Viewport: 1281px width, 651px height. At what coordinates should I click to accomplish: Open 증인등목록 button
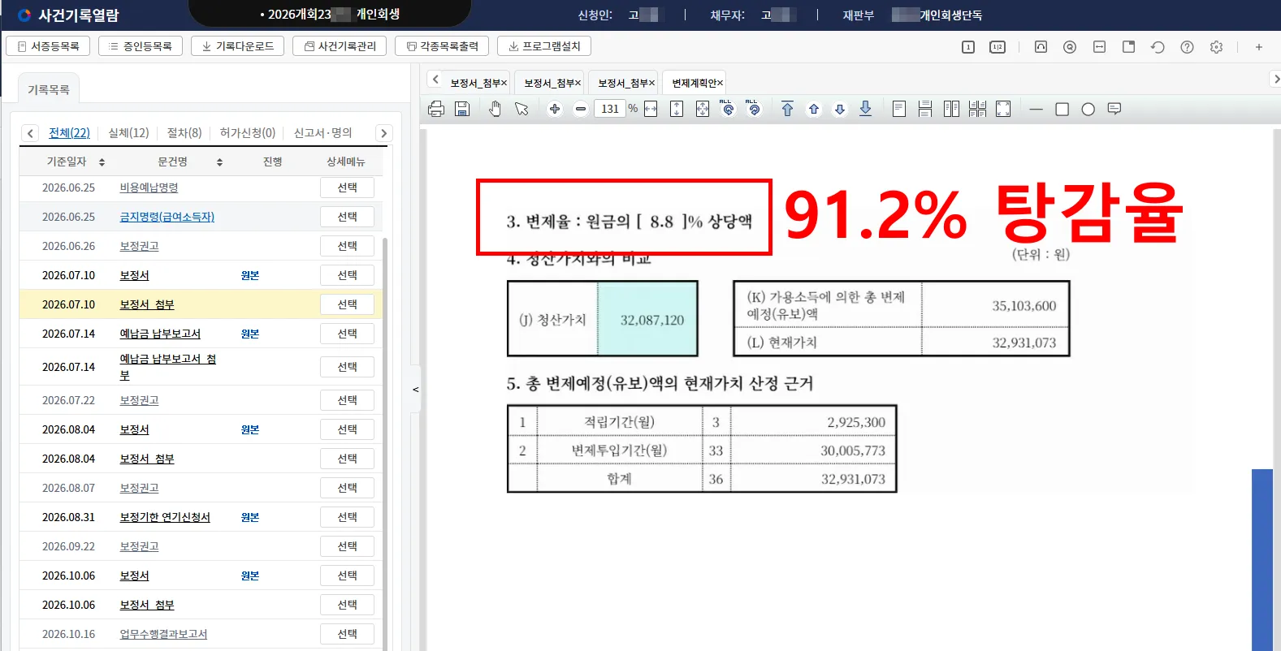coord(141,46)
